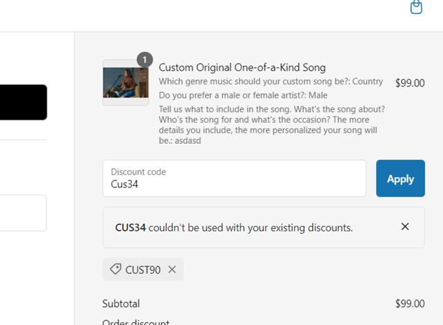The image size is (443, 325).
Task: Click the $99.00 product price
Action: coord(410,83)
